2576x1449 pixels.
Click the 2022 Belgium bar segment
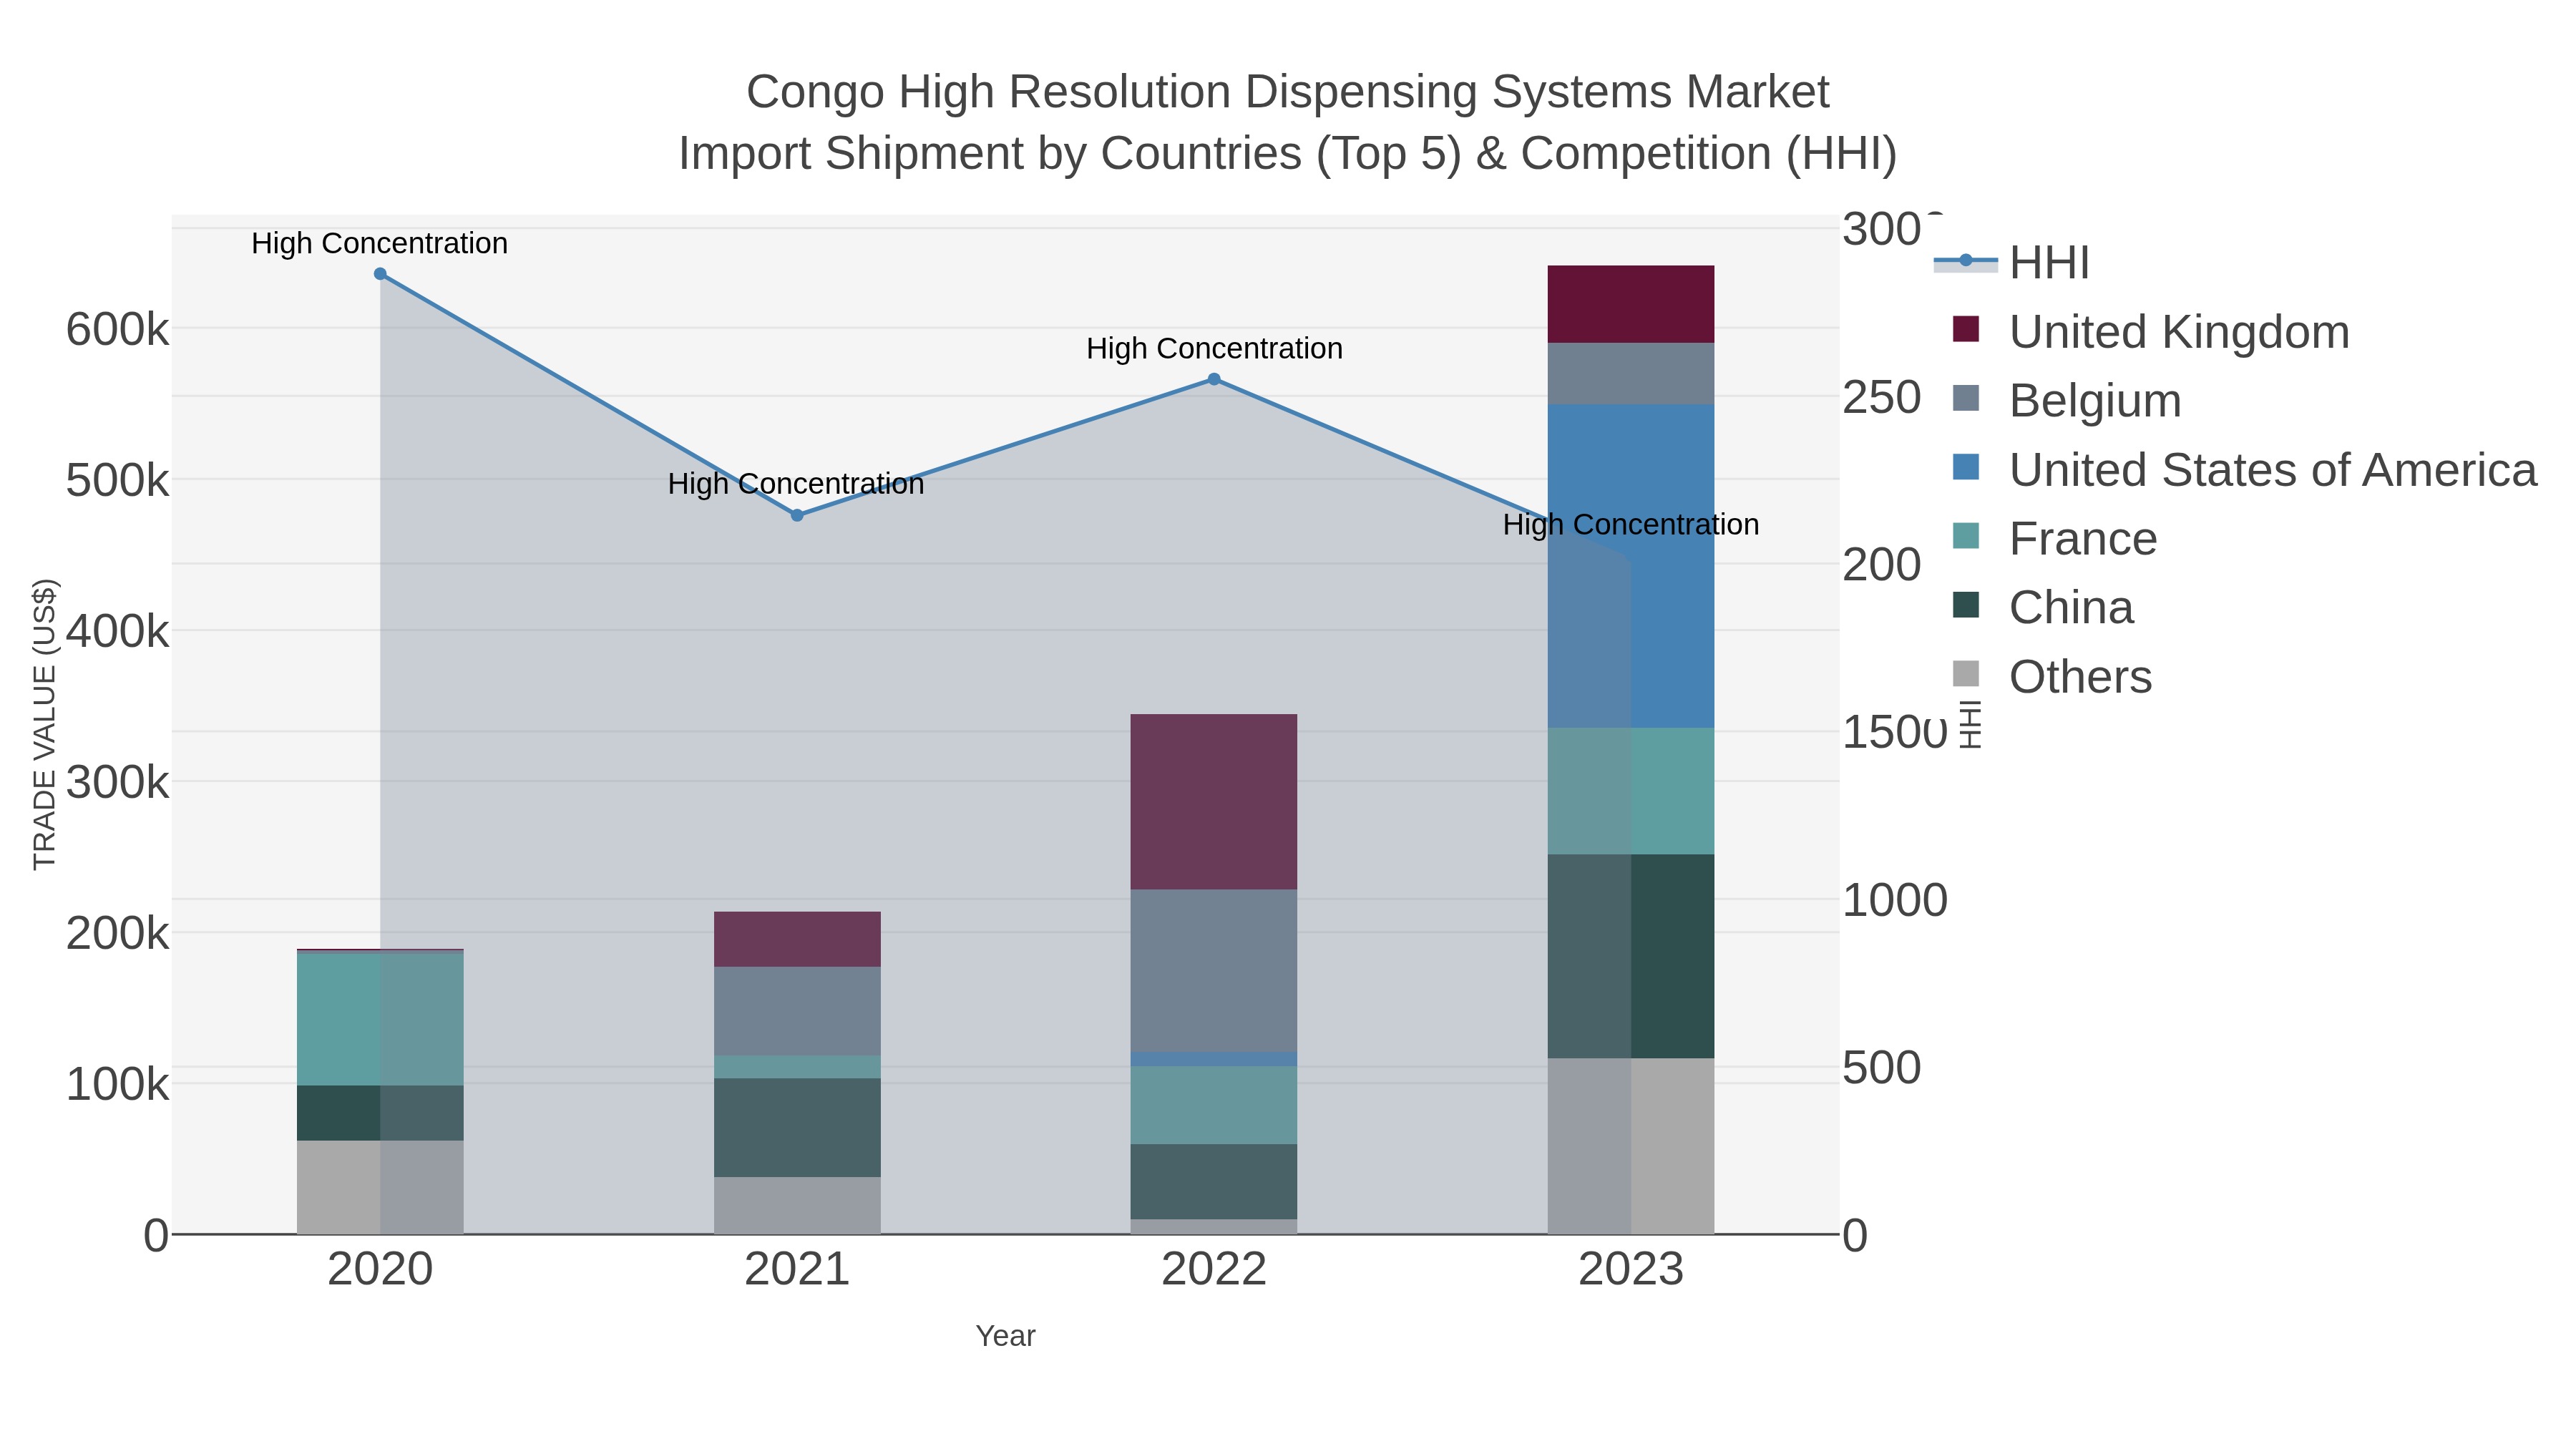coord(1214,971)
